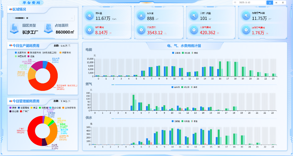Switch to the 月 (month) view tab
The image size is (293, 156).
276,2
